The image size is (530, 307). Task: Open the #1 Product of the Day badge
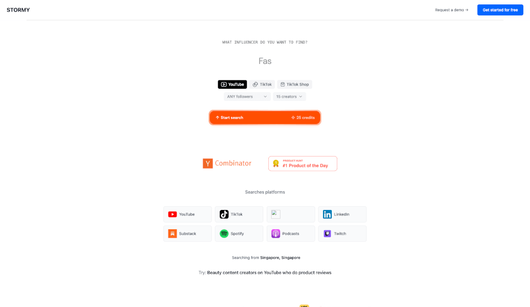tap(303, 164)
